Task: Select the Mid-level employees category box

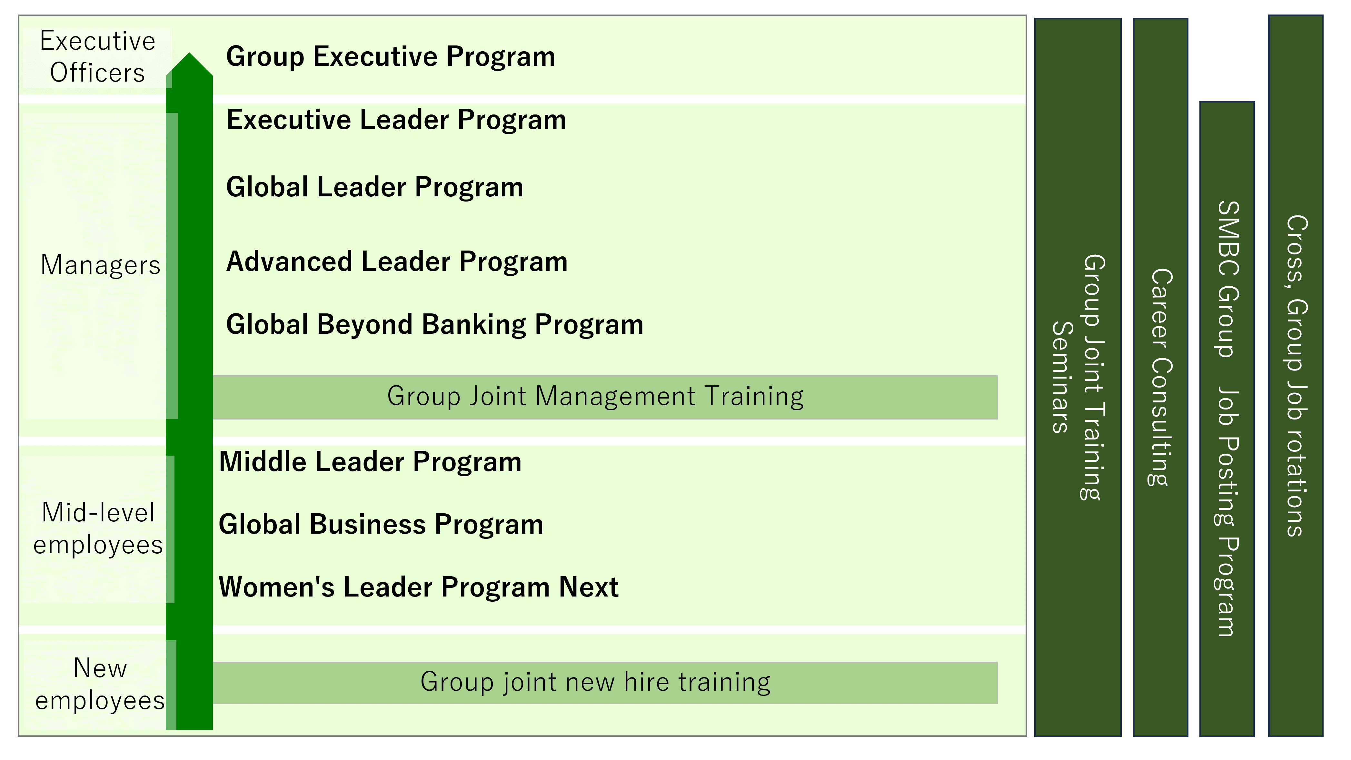Action: pos(98,529)
